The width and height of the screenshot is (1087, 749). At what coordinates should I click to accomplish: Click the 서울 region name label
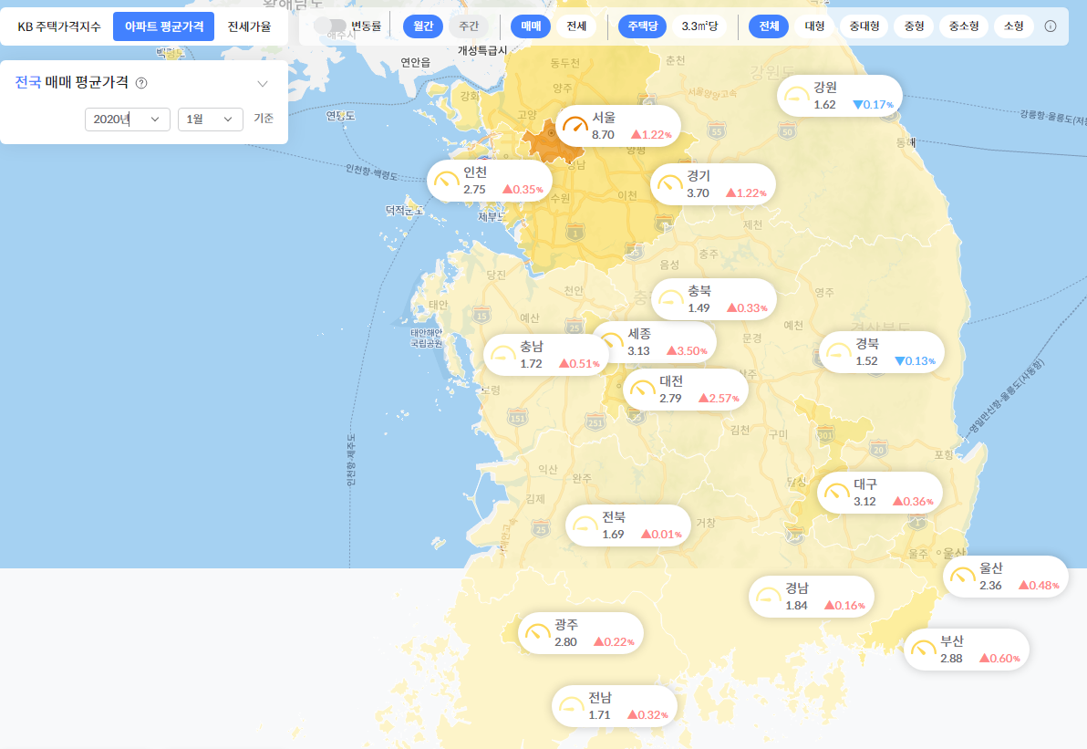(x=603, y=117)
